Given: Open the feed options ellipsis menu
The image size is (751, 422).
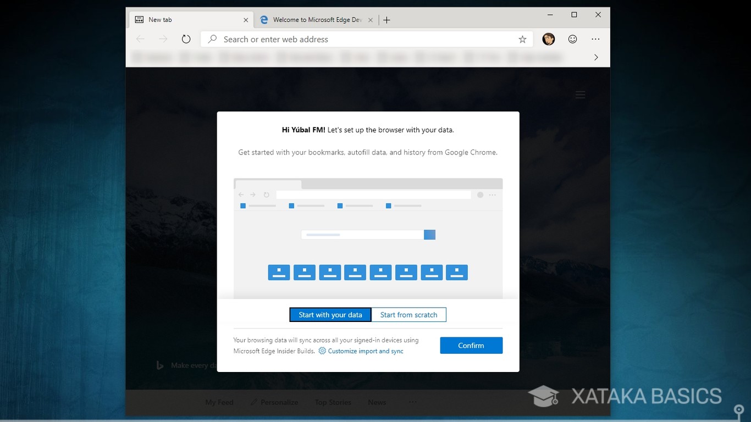Looking at the screenshot, I should click(412, 402).
